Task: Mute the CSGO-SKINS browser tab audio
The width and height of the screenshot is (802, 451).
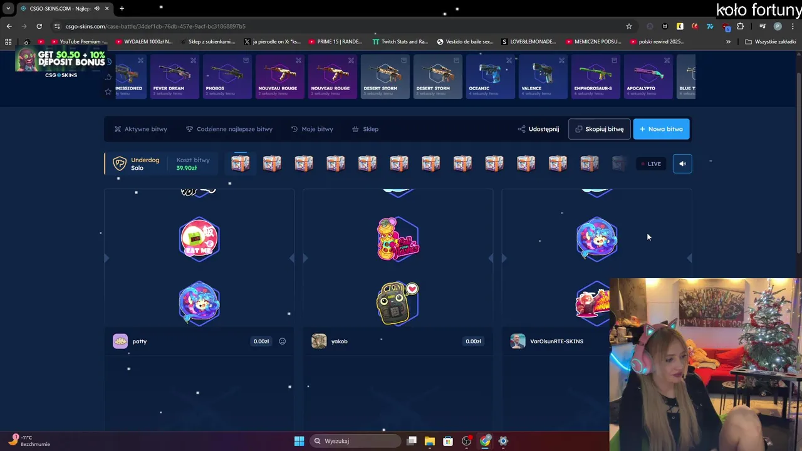Action: point(96,8)
